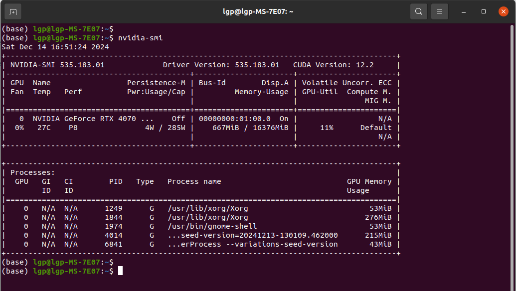Click the typed nvidia-smi command
The image size is (516, 291).
point(141,38)
